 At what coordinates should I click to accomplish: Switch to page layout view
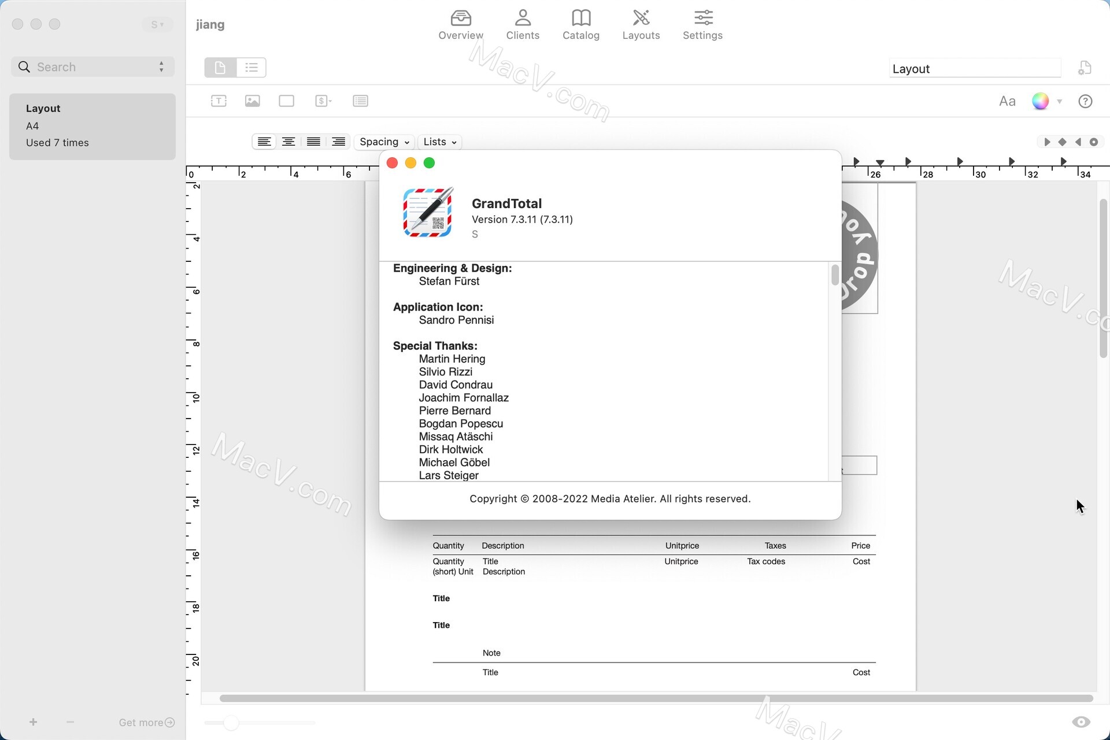[x=220, y=68]
